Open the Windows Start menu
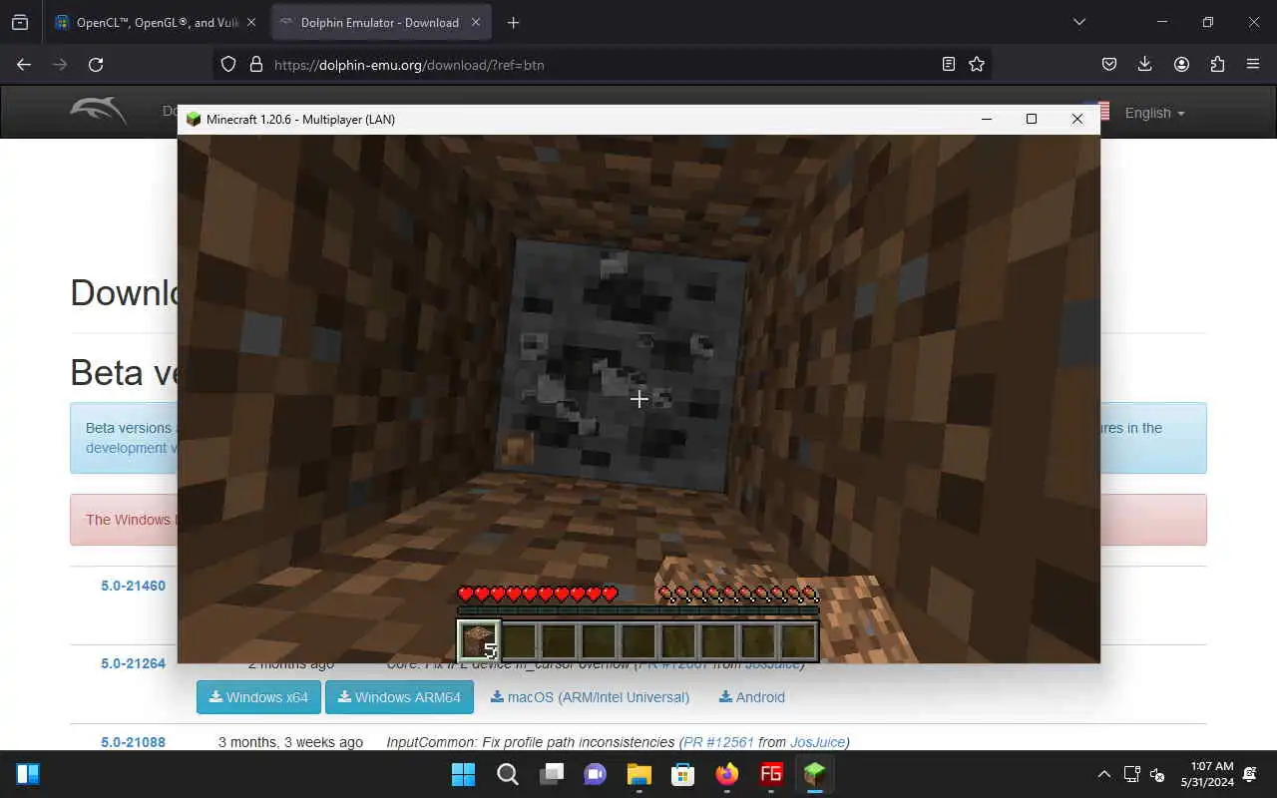This screenshot has height=798, width=1277. coord(463,774)
